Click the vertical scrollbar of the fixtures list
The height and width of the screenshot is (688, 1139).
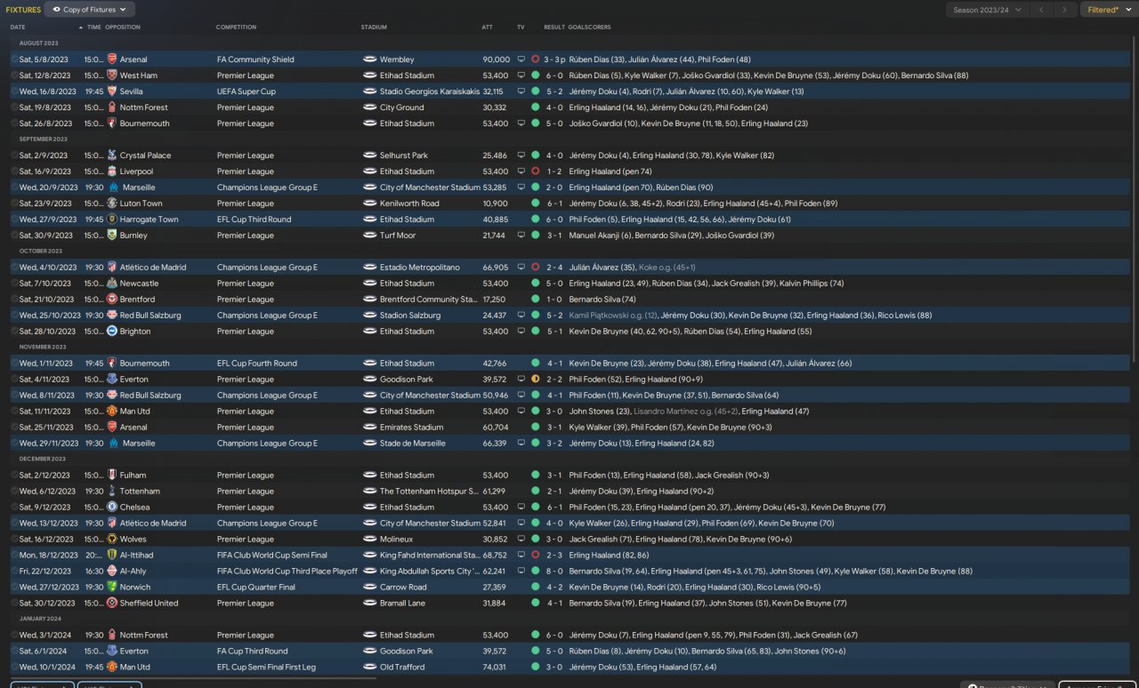coord(1134,199)
